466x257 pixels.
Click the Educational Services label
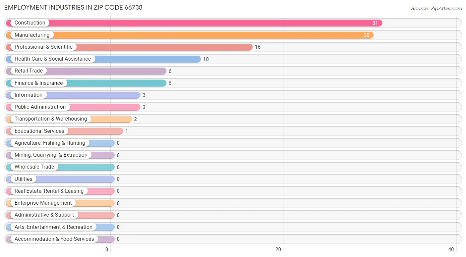click(x=39, y=131)
